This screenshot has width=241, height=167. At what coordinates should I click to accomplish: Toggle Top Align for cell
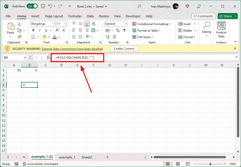pyautogui.click(x=74, y=24)
